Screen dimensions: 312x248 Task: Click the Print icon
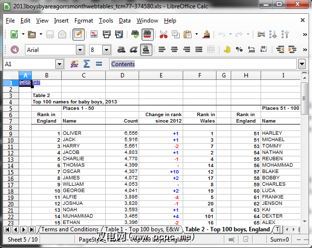[106, 34]
